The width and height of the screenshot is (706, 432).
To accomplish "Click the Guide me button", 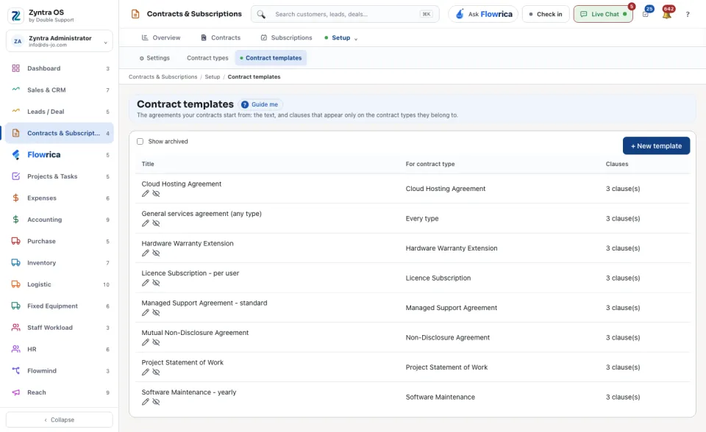I will point(260,104).
